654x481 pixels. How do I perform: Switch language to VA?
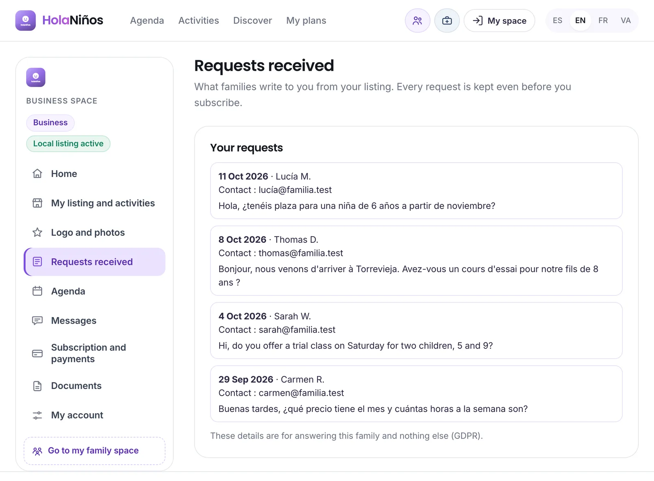click(x=625, y=20)
